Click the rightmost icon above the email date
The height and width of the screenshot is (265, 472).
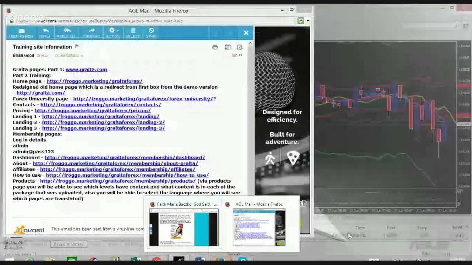click(x=239, y=47)
